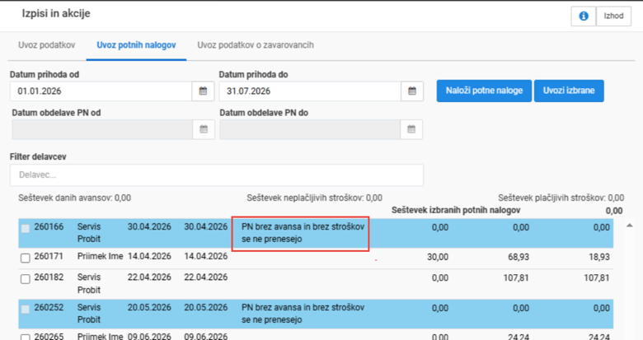Select row number 260166

49,227
